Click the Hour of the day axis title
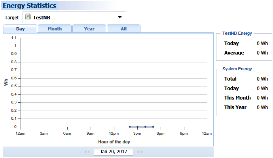273x158 pixels. point(114,142)
